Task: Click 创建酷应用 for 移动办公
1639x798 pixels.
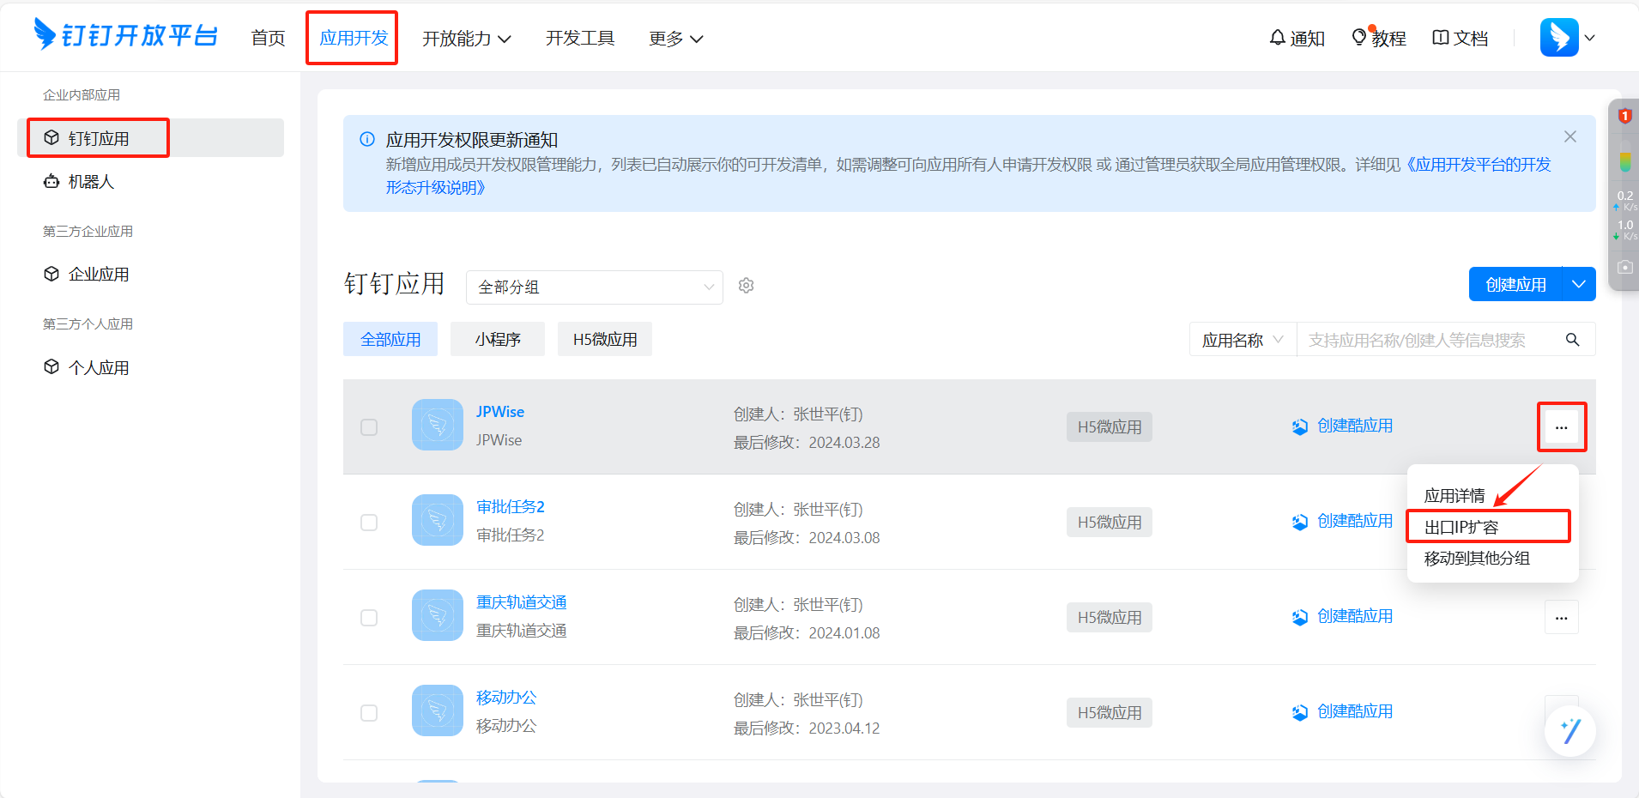Action: (x=1343, y=711)
